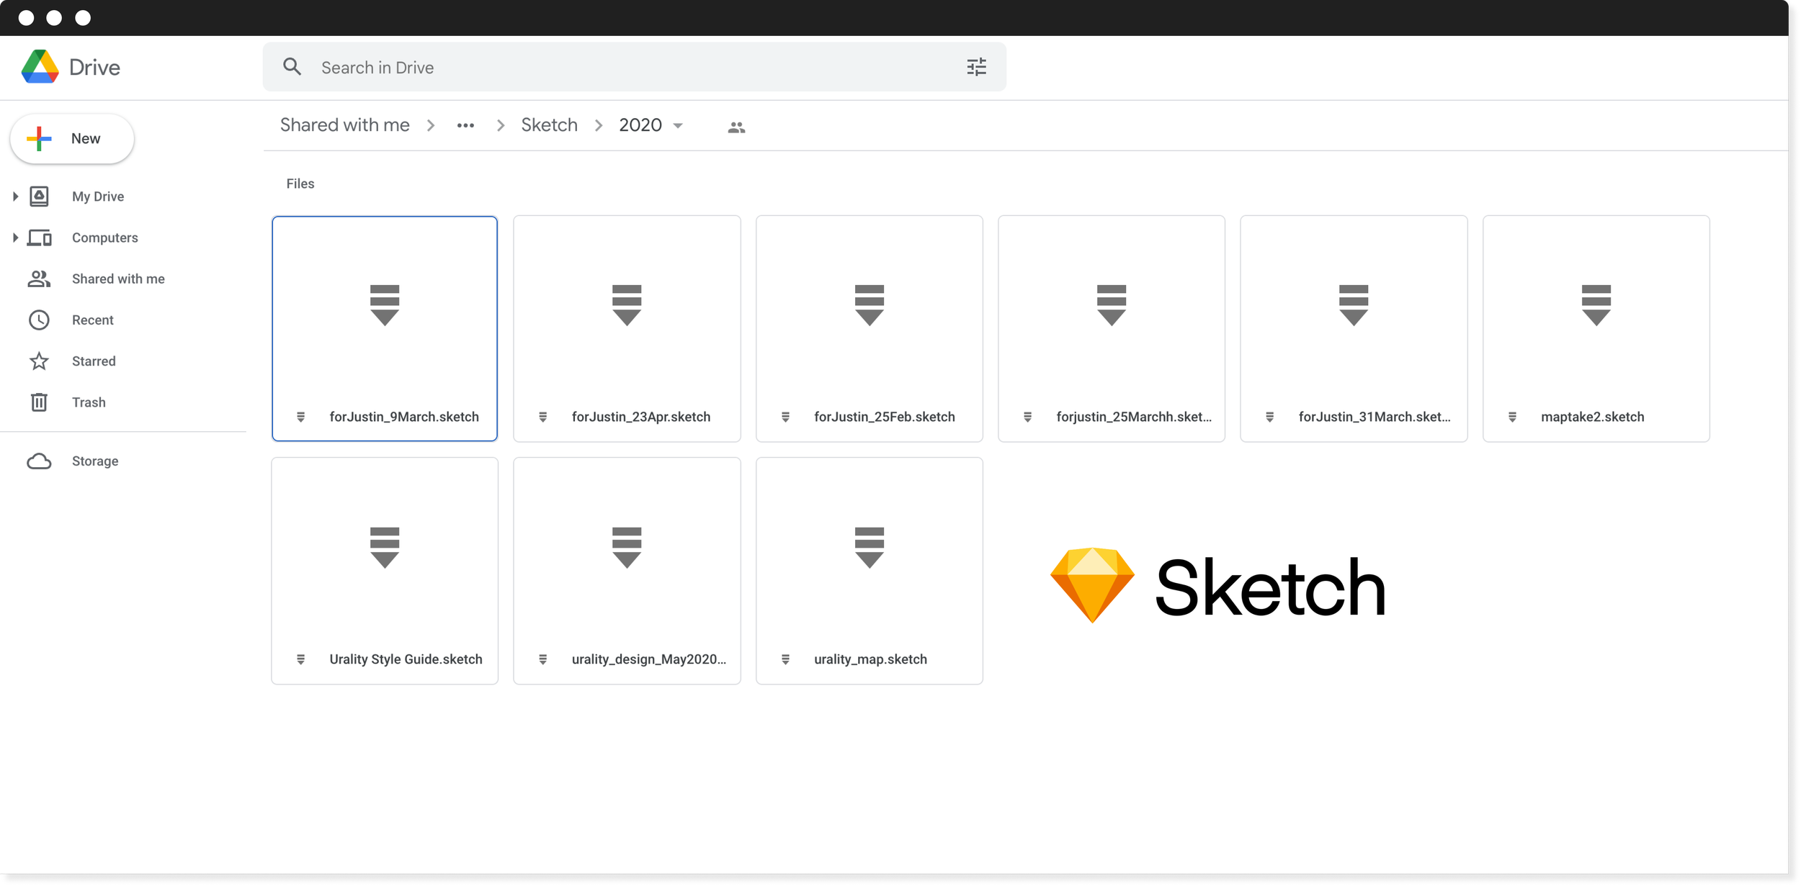Open Shared with me in sidebar
The width and height of the screenshot is (1801, 886).
(118, 279)
